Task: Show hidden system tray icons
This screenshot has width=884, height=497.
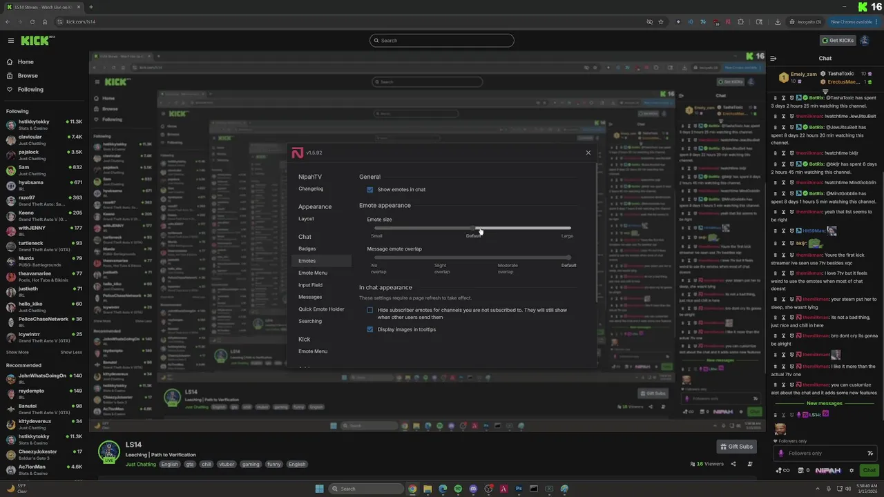Action: pos(818,489)
